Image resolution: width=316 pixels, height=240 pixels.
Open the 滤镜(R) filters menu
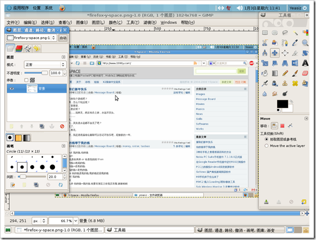pyautogui.click(x=150, y=22)
